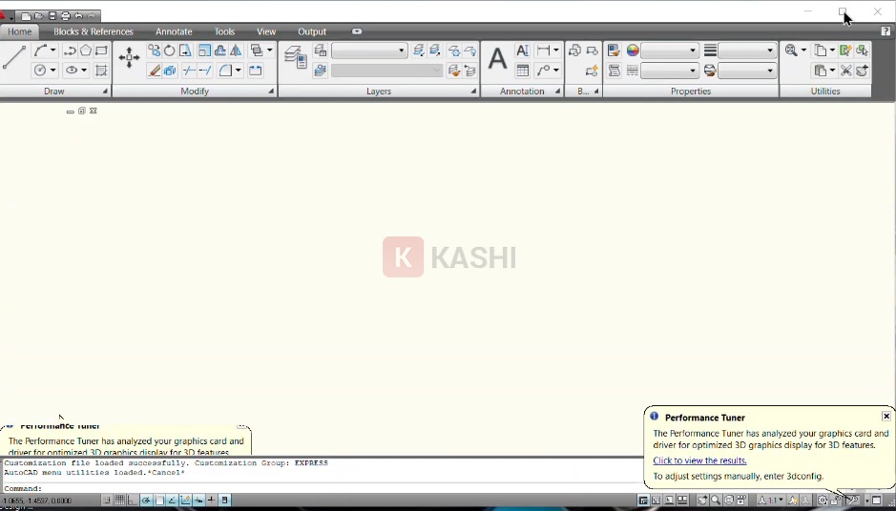Click the minimize ribbon button after Output tab

coord(357,31)
